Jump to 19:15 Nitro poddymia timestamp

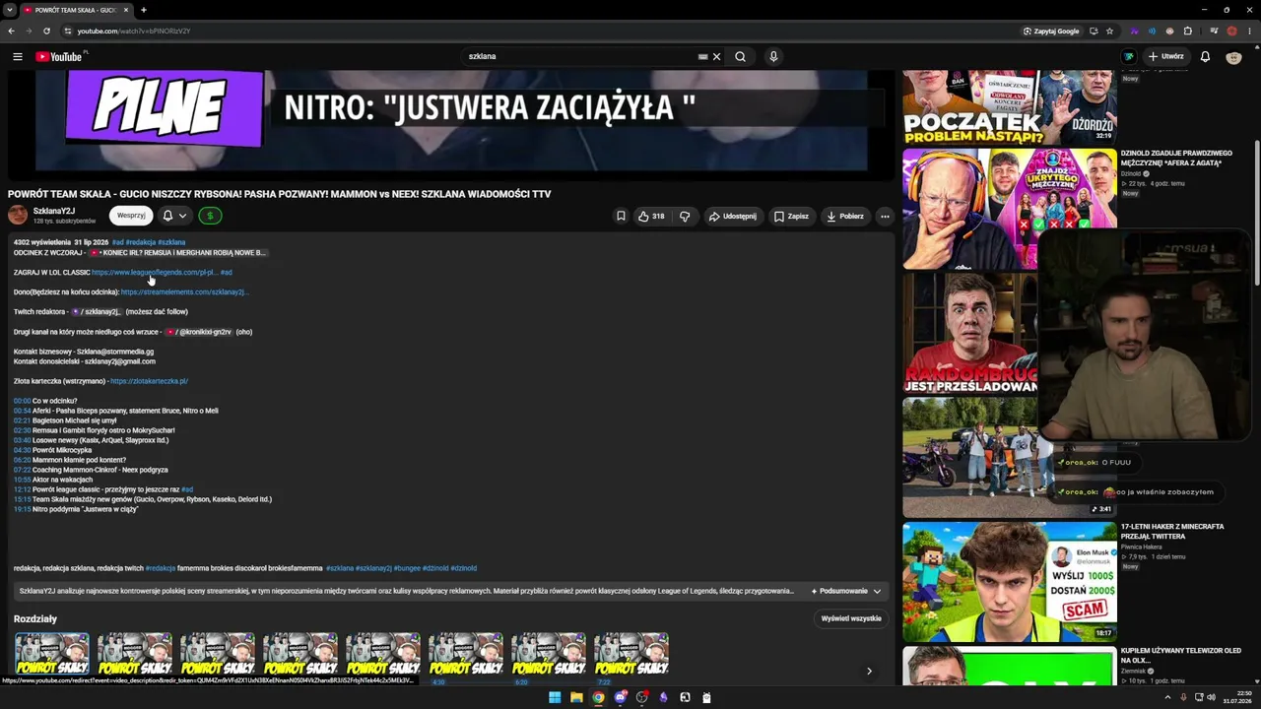tap(22, 509)
